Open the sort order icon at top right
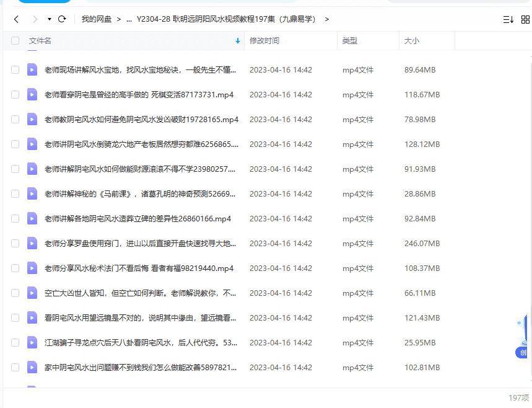 pos(508,19)
